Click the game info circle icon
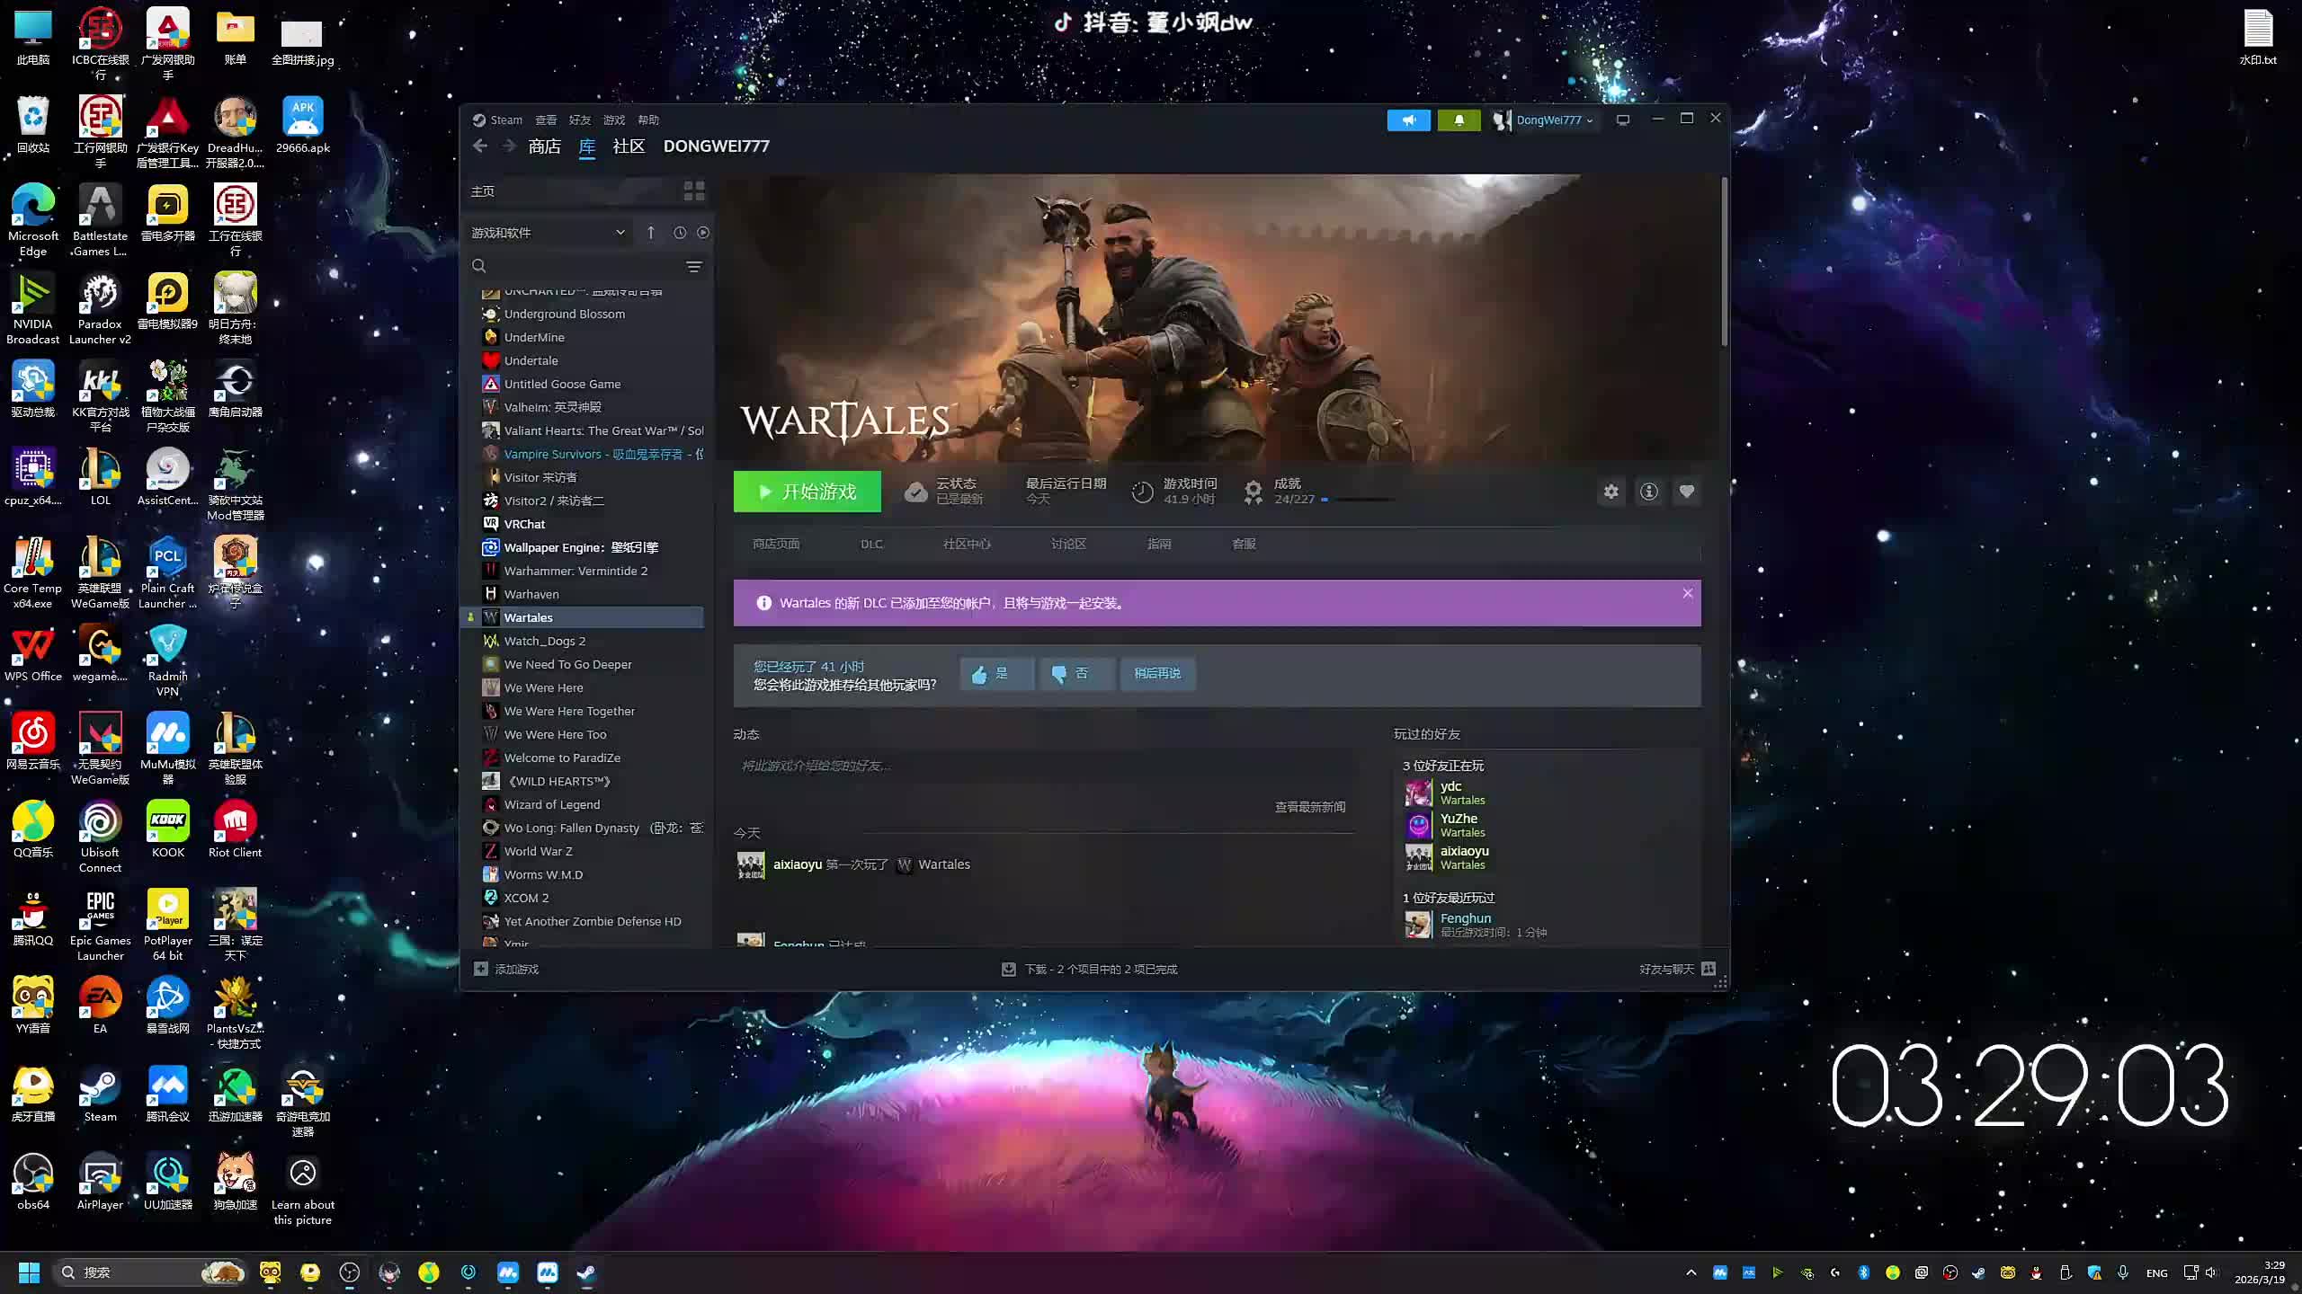This screenshot has height=1294, width=2302. click(x=1648, y=492)
